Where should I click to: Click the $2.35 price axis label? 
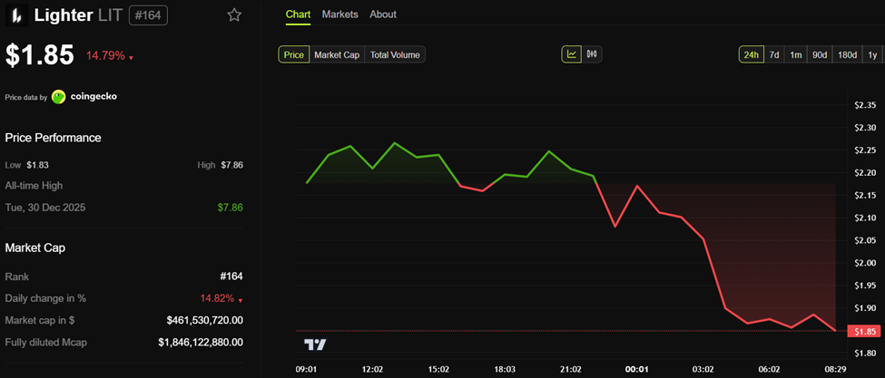coord(865,105)
